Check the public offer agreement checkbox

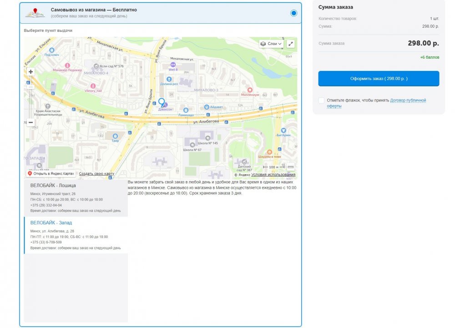click(x=322, y=100)
